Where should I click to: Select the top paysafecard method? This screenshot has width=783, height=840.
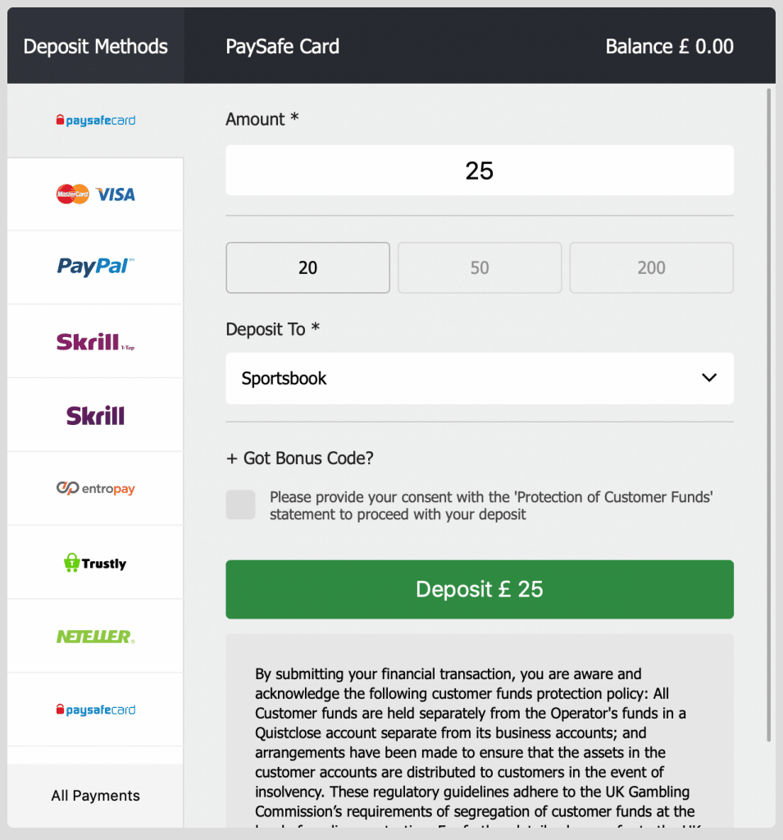tap(95, 121)
